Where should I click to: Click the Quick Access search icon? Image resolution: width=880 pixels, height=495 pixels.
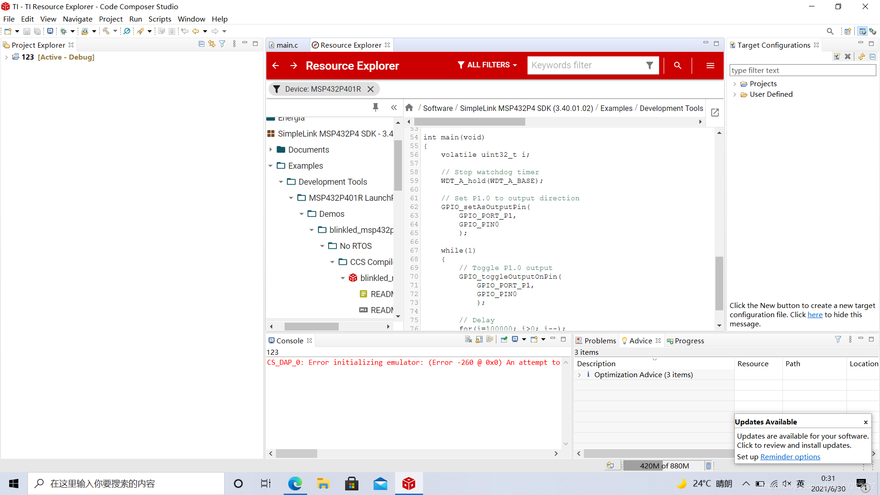coord(830,31)
